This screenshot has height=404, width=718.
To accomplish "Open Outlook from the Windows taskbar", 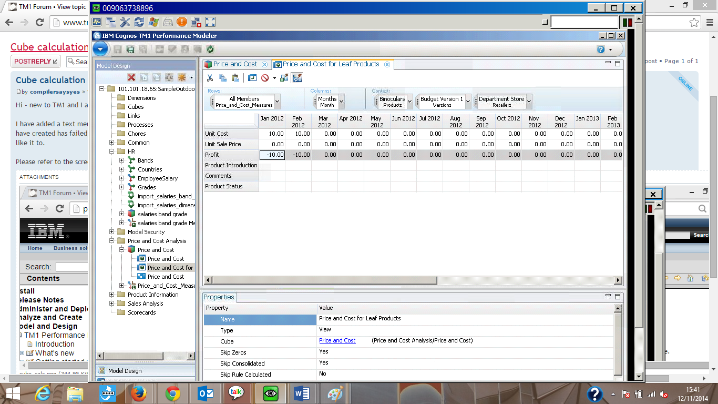I will [206, 393].
